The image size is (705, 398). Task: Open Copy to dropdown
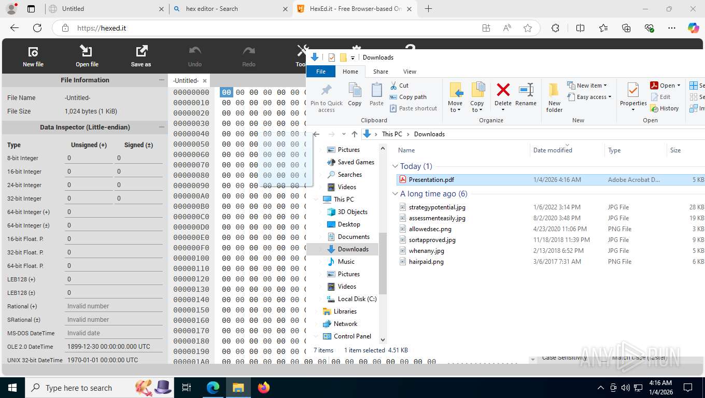pos(477,106)
